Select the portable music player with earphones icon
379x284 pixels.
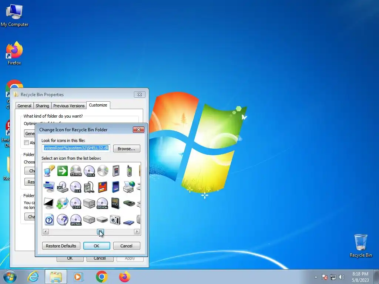pos(89,187)
